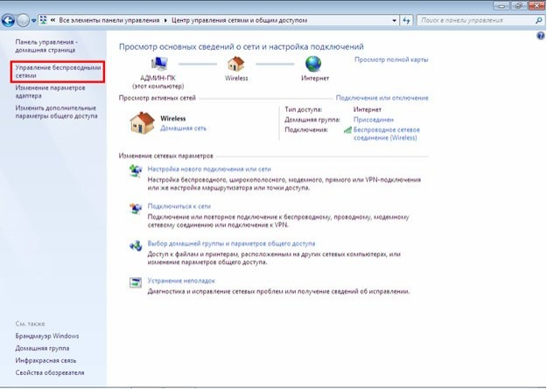The width and height of the screenshot is (547, 389).
Task: Click the Forward navigation arrow button
Action: [23, 21]
